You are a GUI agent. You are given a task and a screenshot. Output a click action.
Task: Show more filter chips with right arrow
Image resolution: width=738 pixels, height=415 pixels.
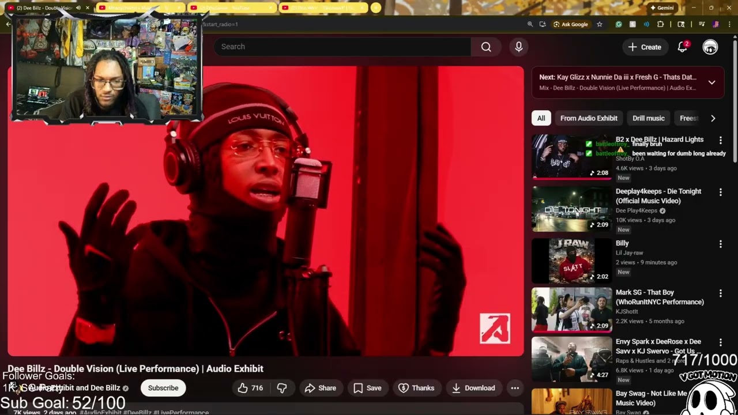(x=713, y=118)
